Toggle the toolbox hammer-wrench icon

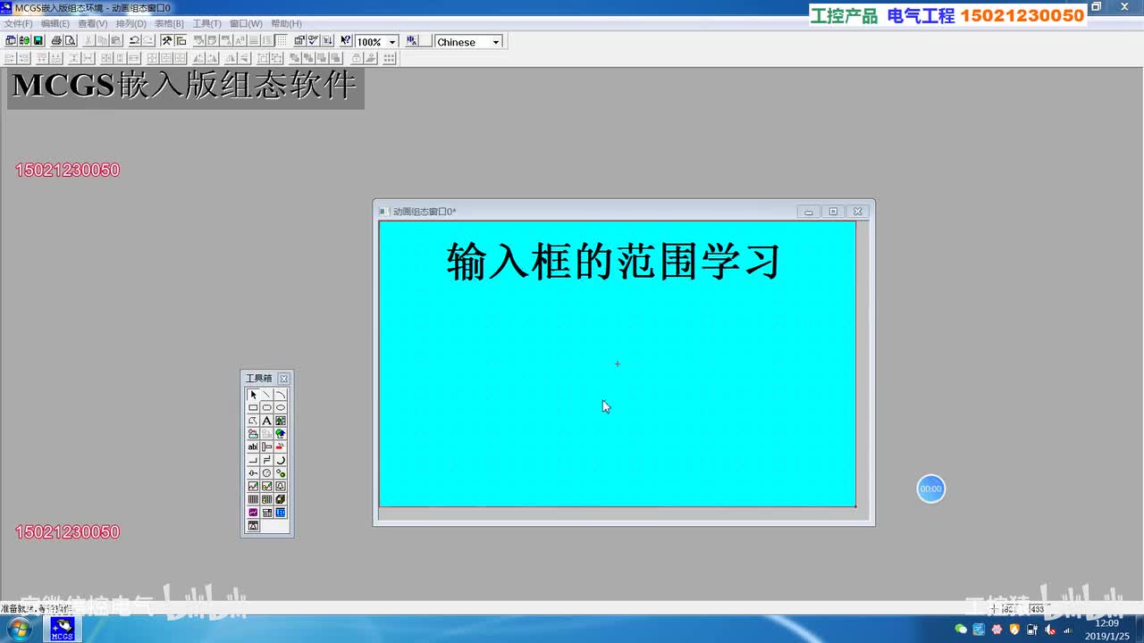tap(166, 41)
